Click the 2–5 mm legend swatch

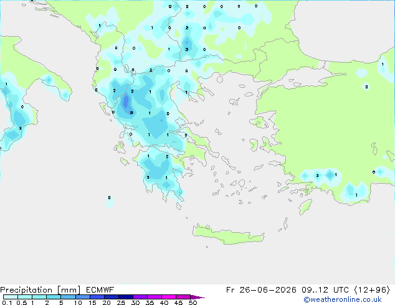pyautogui.click(x=54, y=297)
